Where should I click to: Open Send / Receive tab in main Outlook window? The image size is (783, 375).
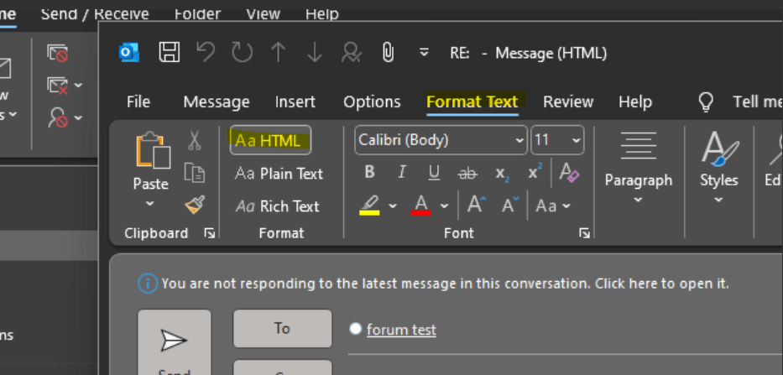tap(95, 13)
